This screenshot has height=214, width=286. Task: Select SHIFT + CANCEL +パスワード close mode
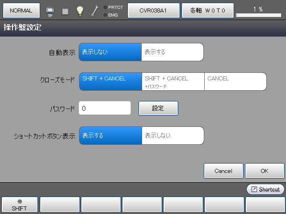tap(173, 81)
